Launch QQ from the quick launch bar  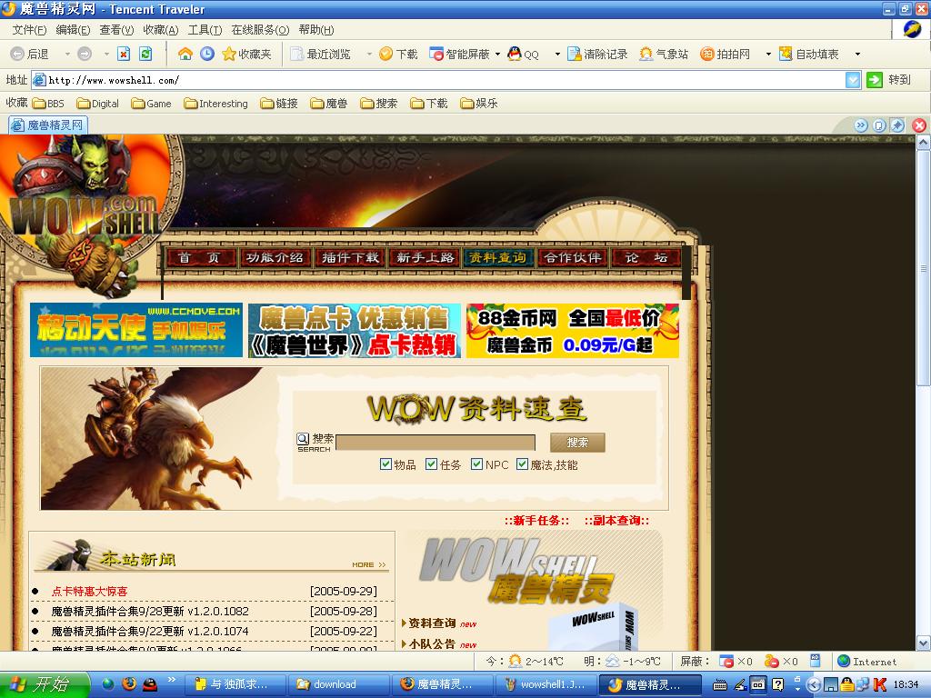[150, 683]
